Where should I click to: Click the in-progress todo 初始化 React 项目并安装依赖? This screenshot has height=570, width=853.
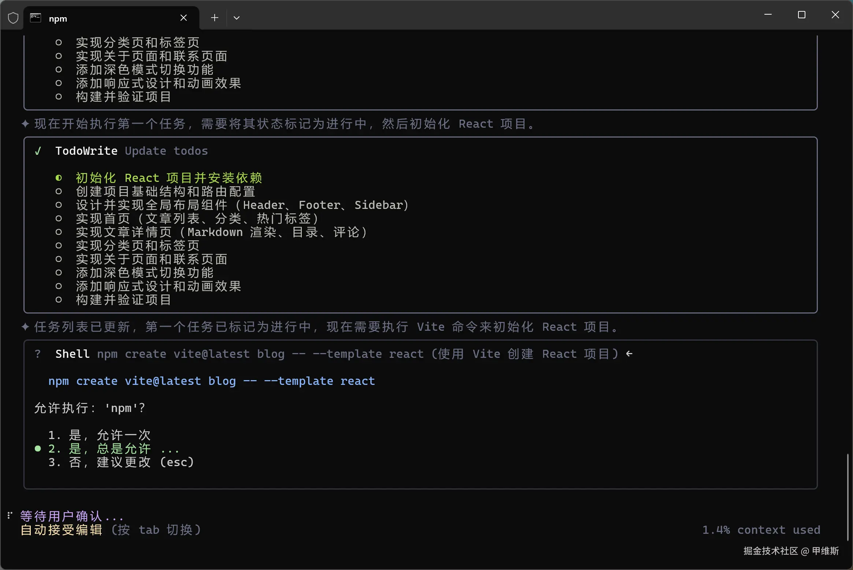[x=169, y=178]
